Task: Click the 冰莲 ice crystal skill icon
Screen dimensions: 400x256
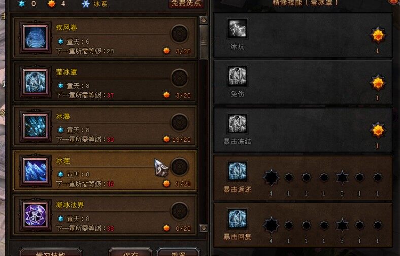Action: 35,170
